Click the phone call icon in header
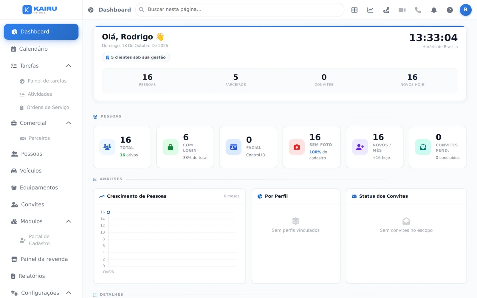 (418, 10)
